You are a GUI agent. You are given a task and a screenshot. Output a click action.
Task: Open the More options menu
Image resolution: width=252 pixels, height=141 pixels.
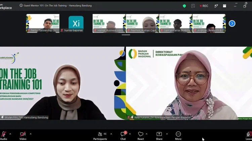tap(178, 136)
